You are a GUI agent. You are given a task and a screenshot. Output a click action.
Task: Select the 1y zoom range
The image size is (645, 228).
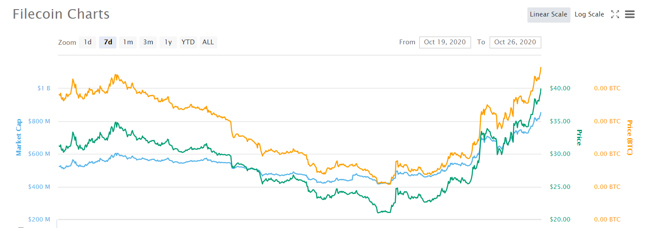168,42
